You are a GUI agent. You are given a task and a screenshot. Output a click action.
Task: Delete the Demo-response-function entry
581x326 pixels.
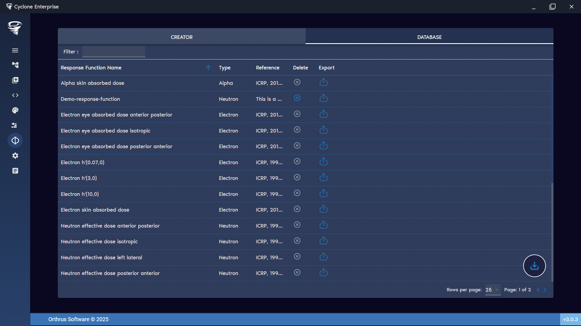297,98
